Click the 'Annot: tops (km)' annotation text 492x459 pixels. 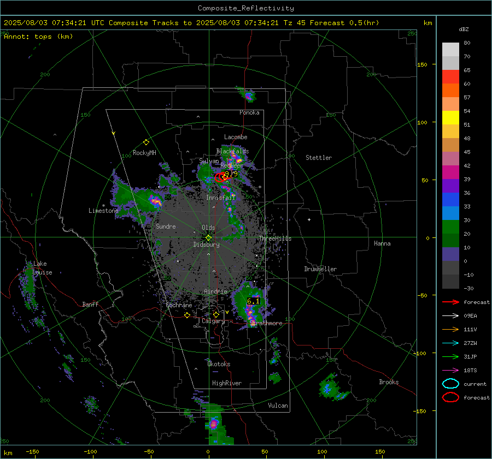pos(38,37)
